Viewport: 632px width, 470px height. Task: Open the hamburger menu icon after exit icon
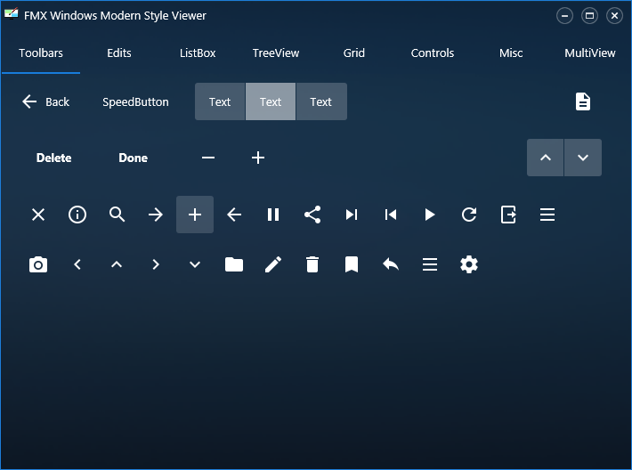(x=547, y=215)
